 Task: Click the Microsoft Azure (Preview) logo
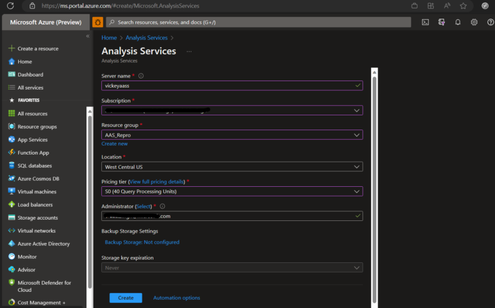46,22
